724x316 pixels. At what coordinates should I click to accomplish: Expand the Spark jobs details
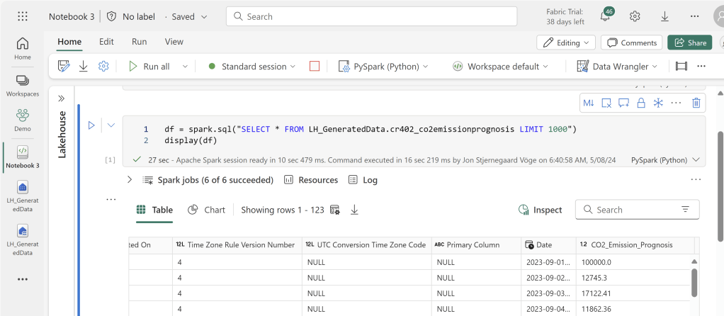(x=130, y=180)
